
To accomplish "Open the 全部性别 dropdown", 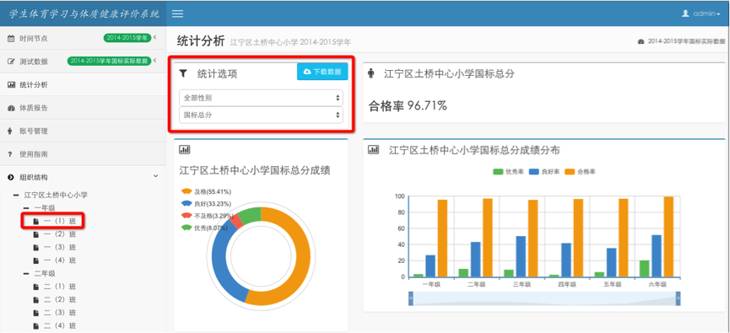I will (261, 98).
